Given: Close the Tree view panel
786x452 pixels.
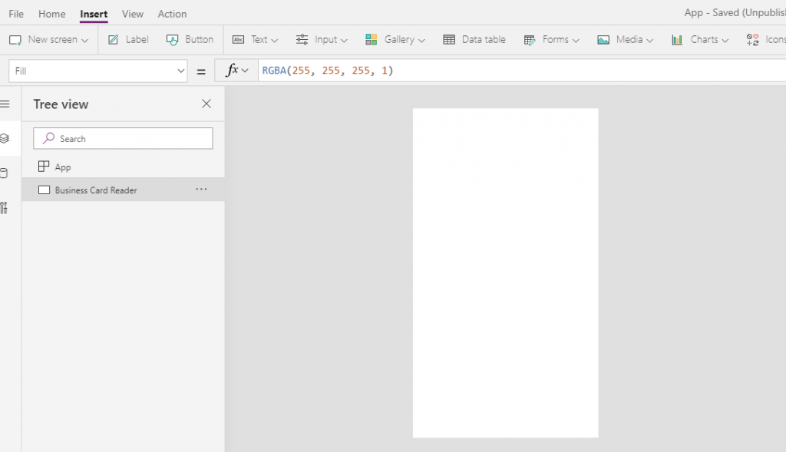Looking at the screenshot, I should 206,104.
